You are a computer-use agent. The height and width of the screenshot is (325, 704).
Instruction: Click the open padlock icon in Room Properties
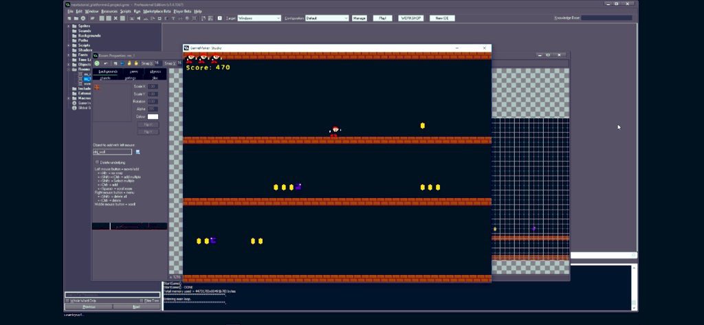point(136,63)
